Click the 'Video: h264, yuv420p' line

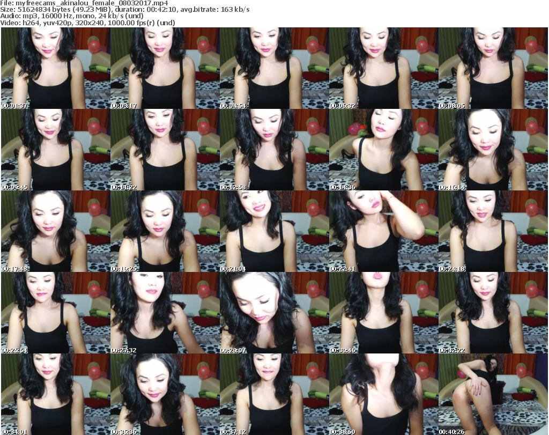[x=87, y=23]
